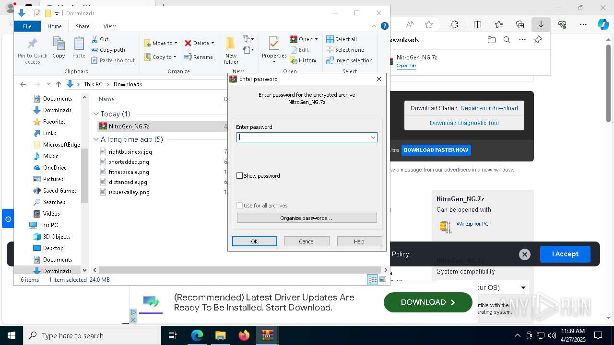This screenshot has height=345, width=614.
Task: Click Download Diagnostic Tool link
Action: [x=464, y=123]
